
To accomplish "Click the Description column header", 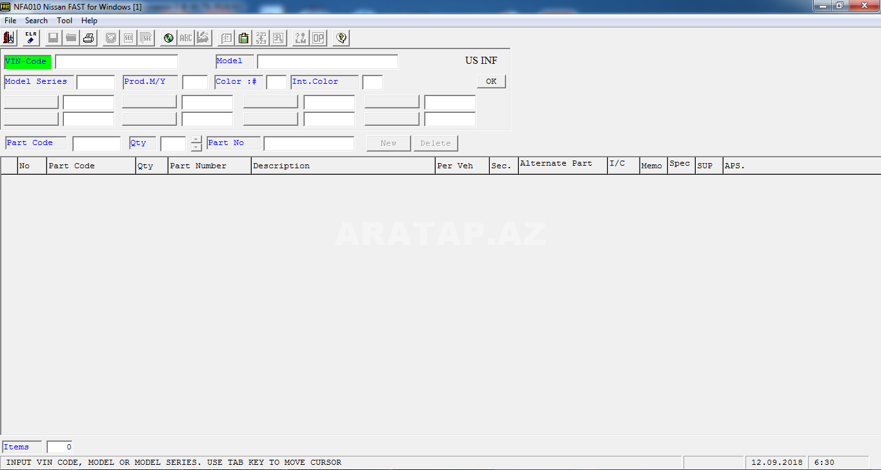I will pos(343,166).
